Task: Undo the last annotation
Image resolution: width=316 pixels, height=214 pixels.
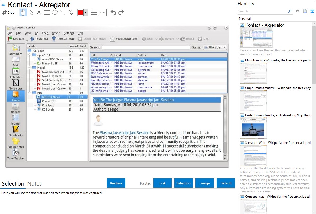Action: [113, 12]
